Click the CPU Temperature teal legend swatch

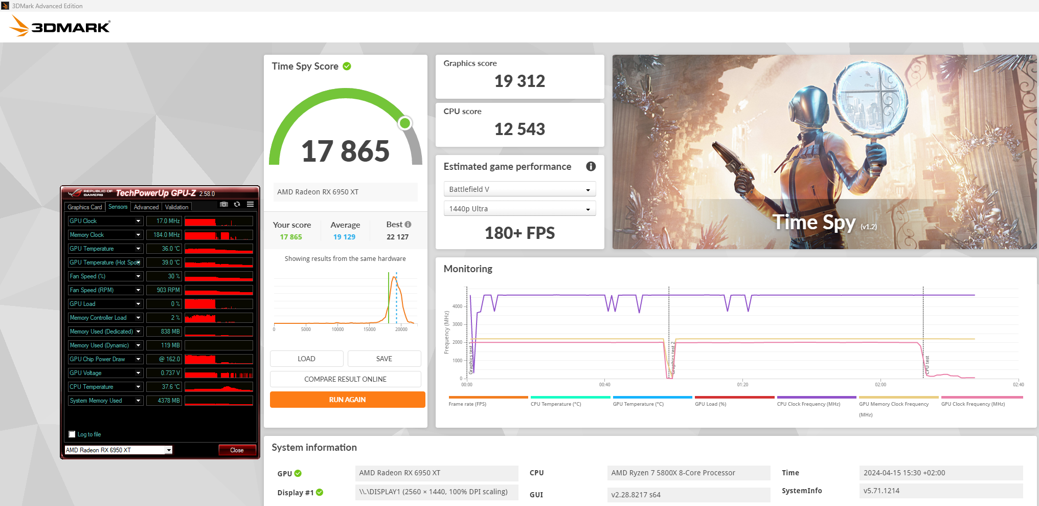(x=570, y=397)
